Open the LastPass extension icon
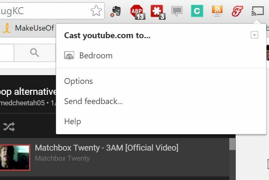This screenshot has width=269, height=180. (x=158, y=12)
